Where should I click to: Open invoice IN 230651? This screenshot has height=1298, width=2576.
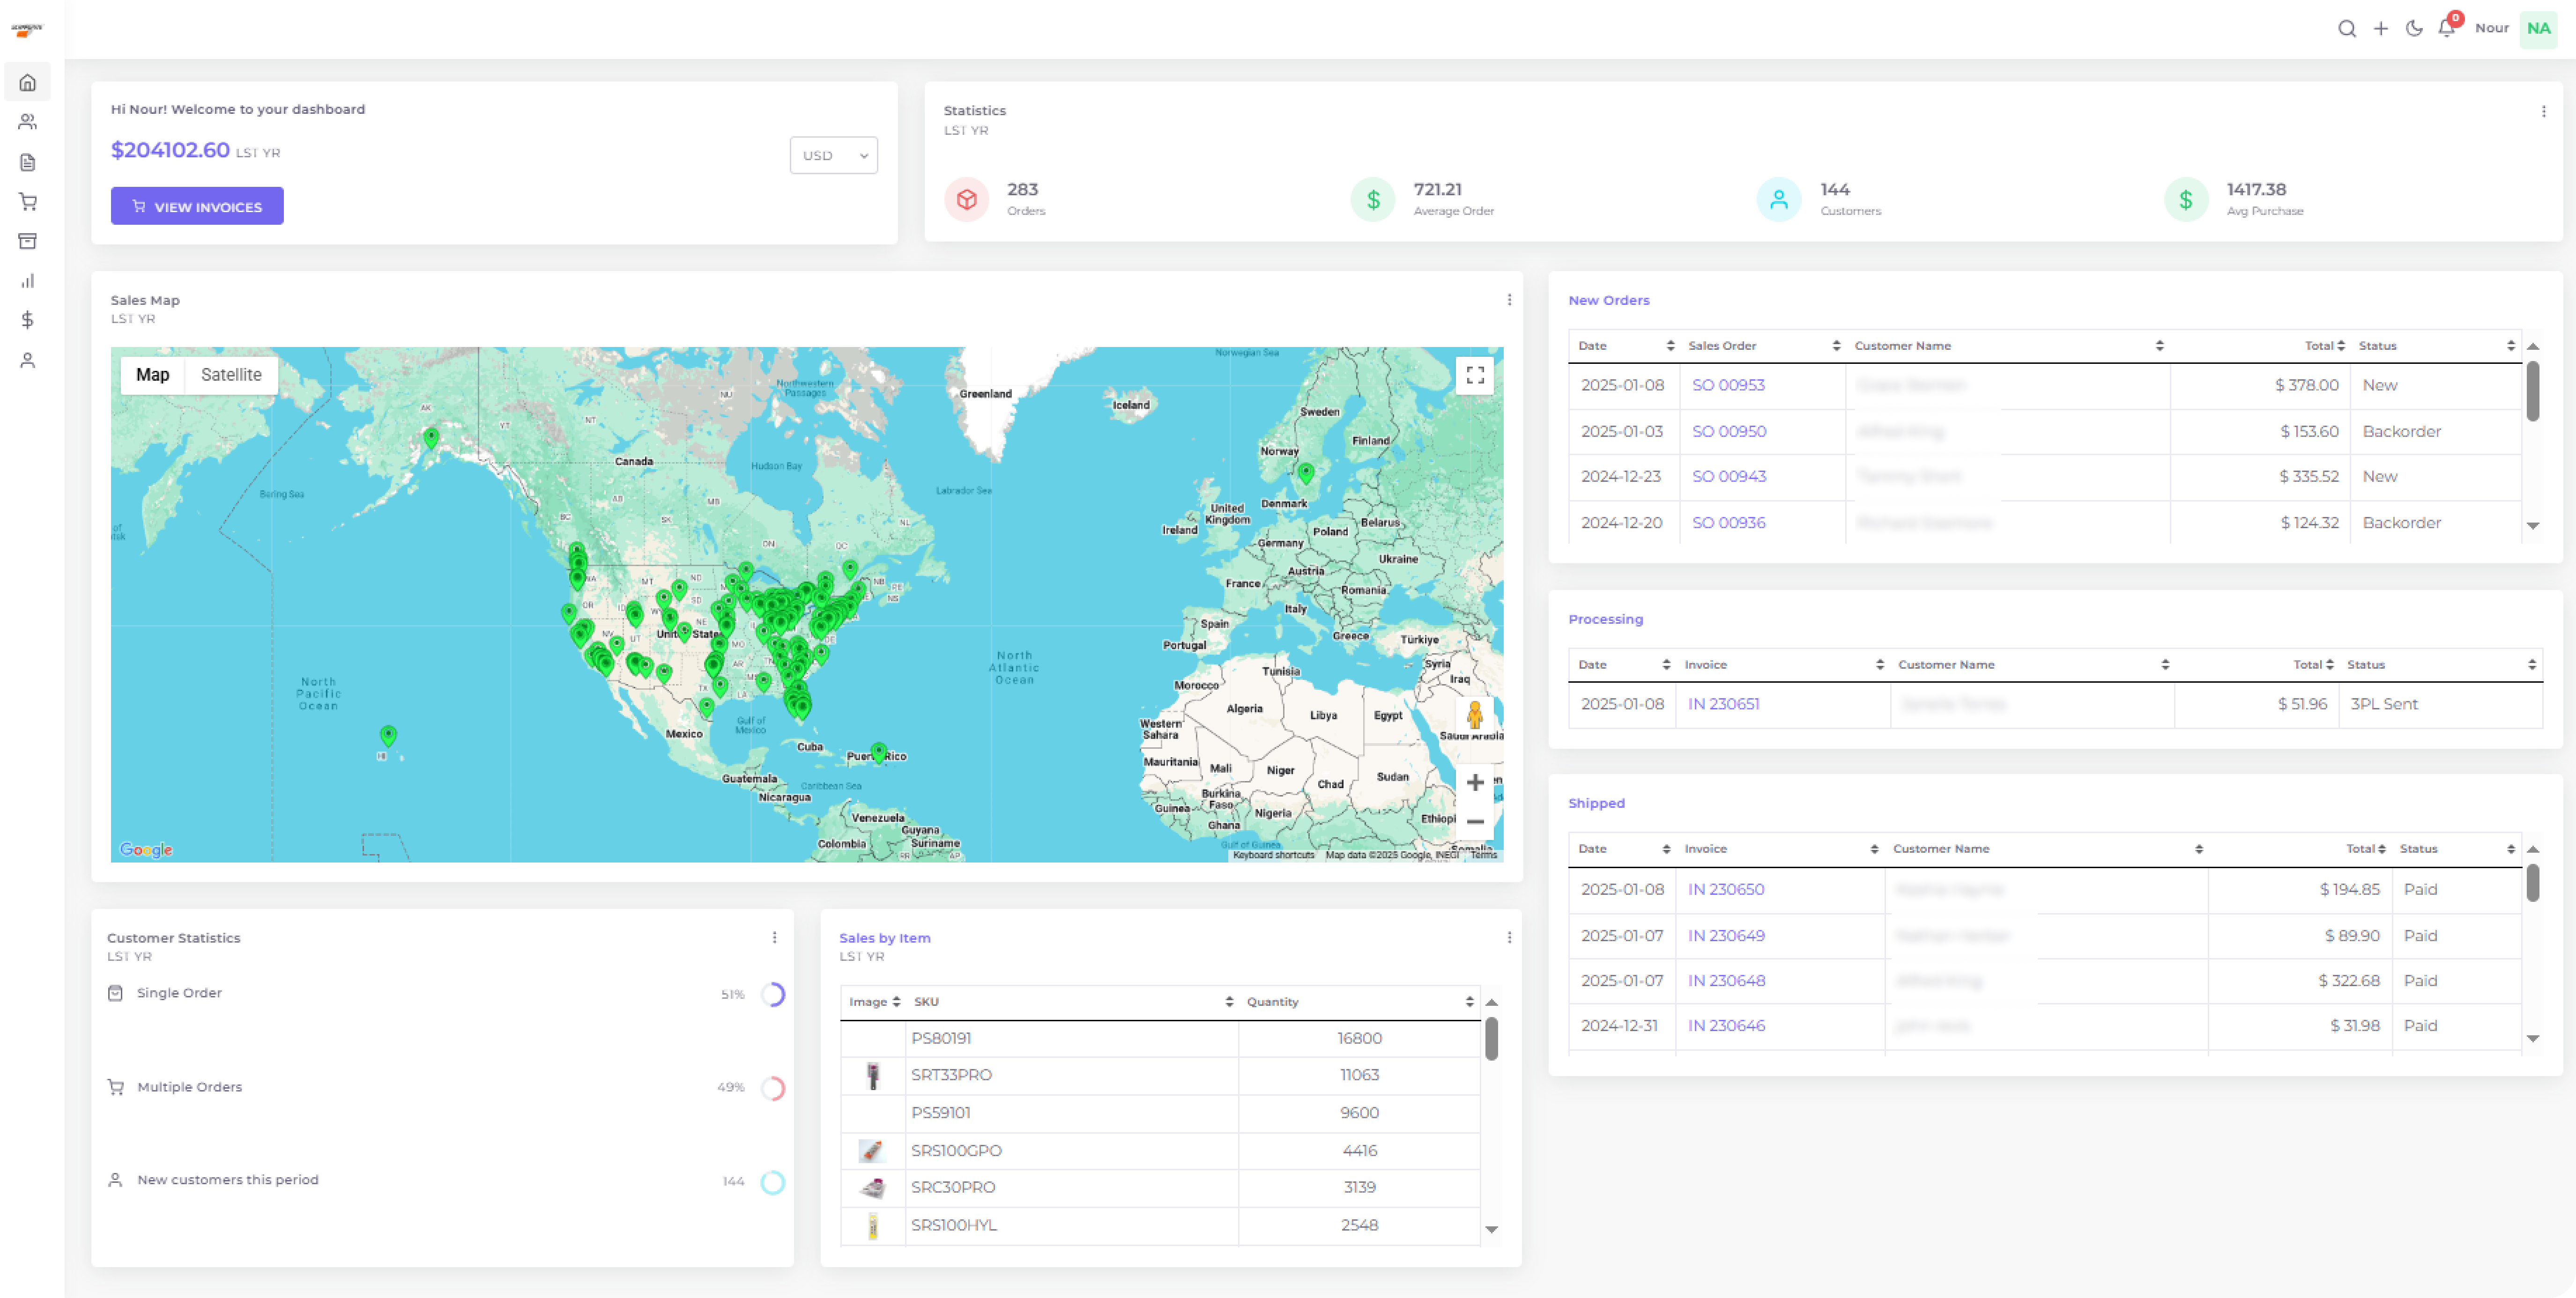point(1724,703)
